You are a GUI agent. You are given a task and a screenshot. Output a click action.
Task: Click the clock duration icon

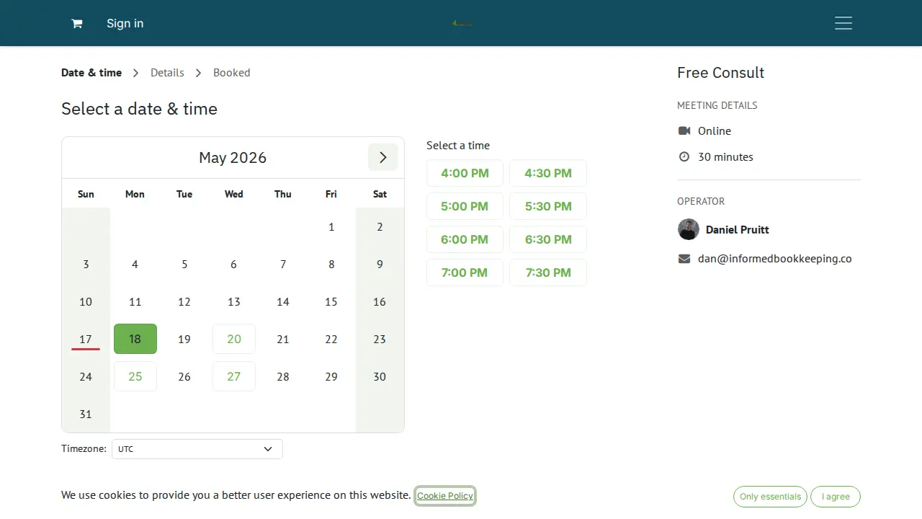[684, 156]
